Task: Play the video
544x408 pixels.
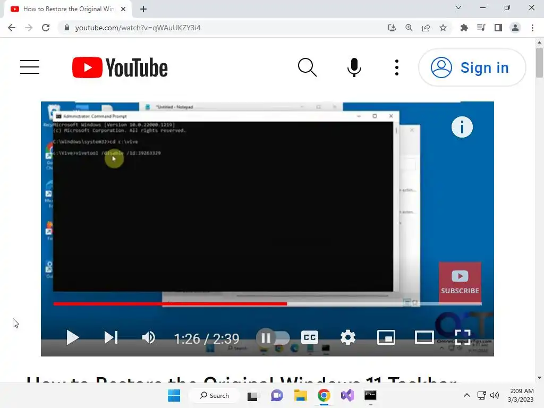Action: [72, 337]
